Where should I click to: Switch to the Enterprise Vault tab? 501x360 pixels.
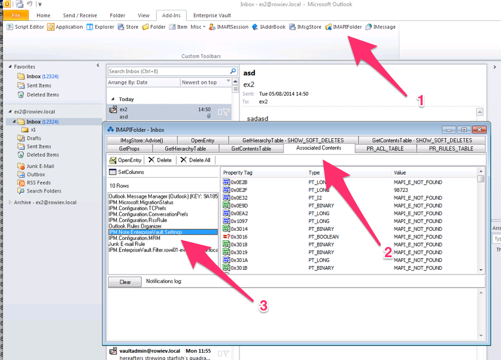tap(212, 16)
